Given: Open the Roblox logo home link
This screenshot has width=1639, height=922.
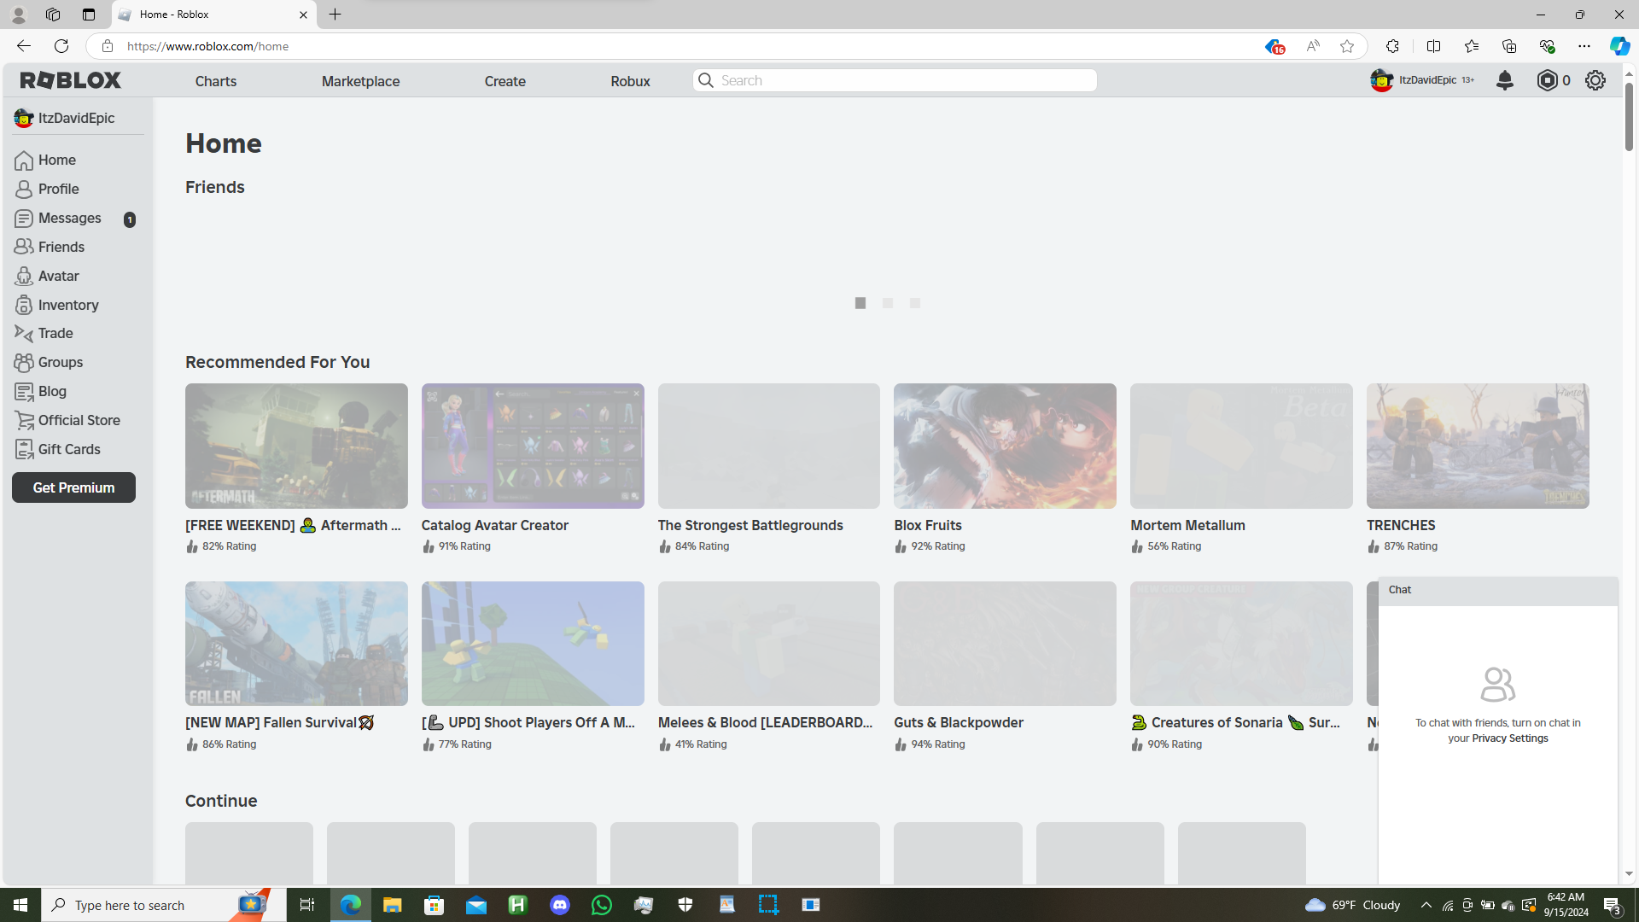Looking at the screenshot, I should (71, 80).
